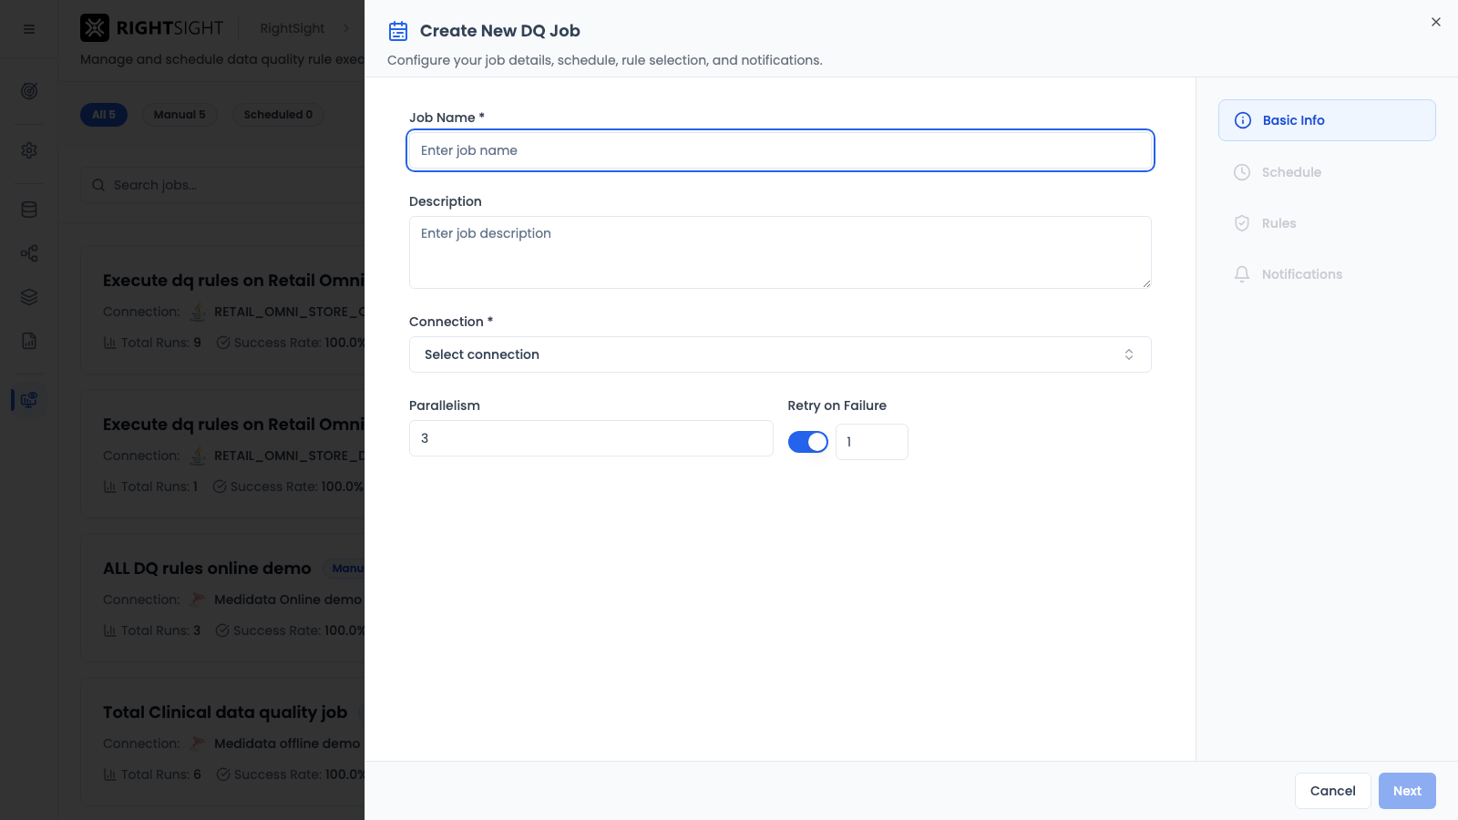The image size is (1458, 820).
Task: Click the Job Name input field
Action: pyautogui.click(x=780, y=150)
